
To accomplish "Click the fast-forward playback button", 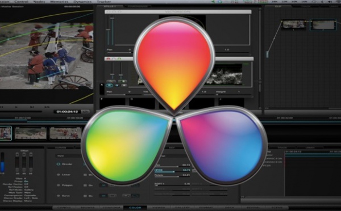I will pos(47,107).
